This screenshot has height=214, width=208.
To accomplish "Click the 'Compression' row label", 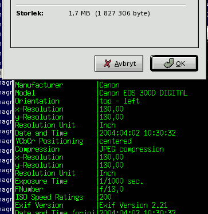I will [37, 149].
